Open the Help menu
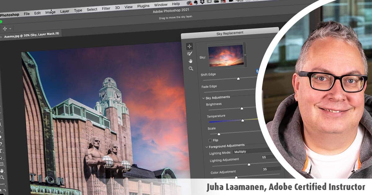The width and height of the screenshot is (372, 195). pos(176,4)
